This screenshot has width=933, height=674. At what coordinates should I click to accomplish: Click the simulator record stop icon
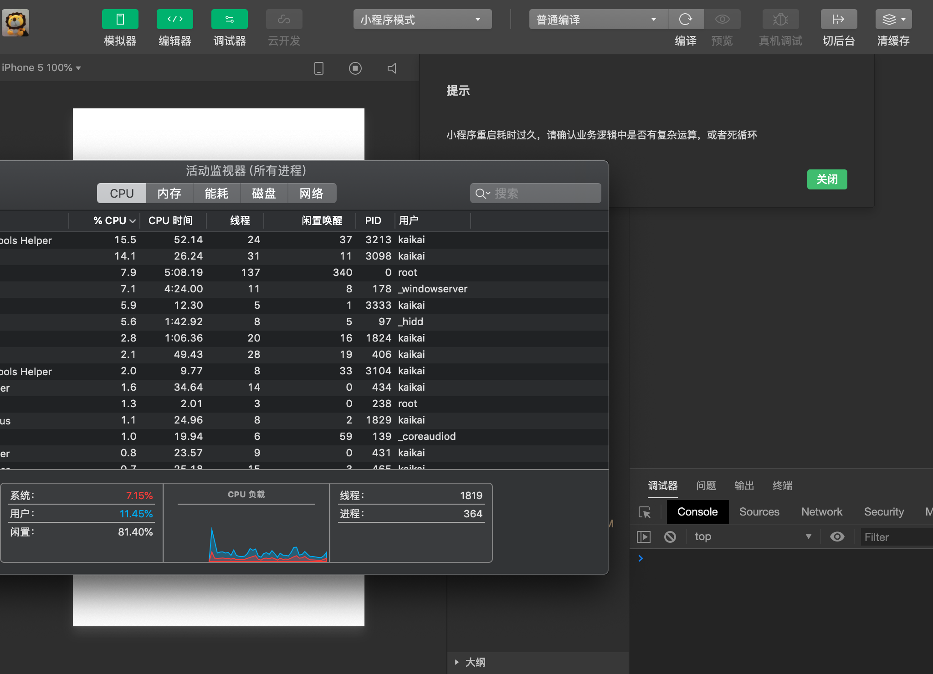tap(355, 68)
